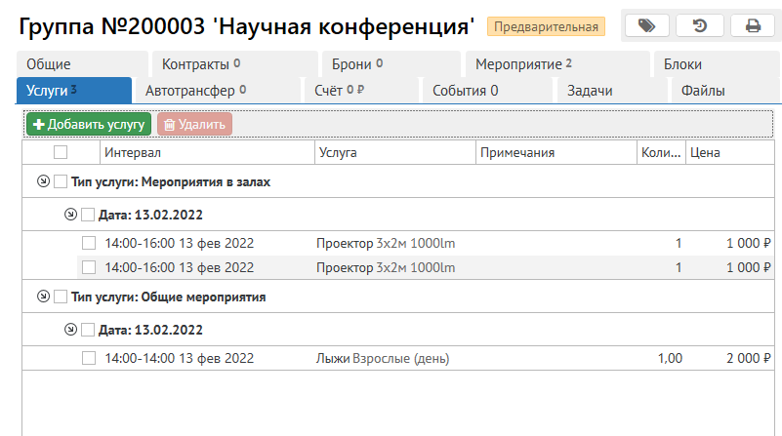Tick the 'Тип услуги: Общие мероприятия' group checkbox
782x436 pixels.
[x=61, y=297]
